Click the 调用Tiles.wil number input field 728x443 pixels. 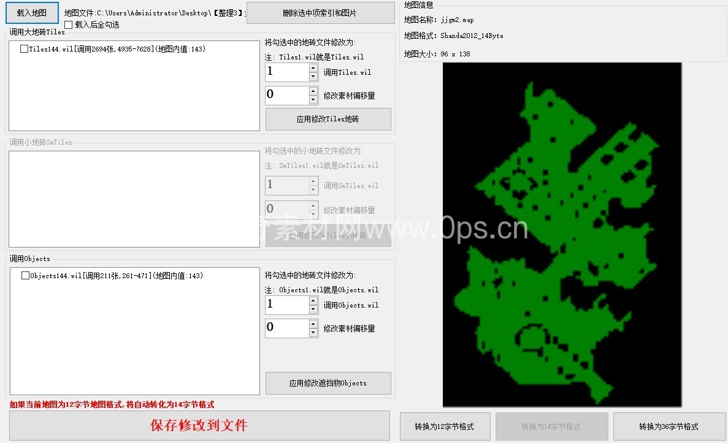(x=286, y=72)
